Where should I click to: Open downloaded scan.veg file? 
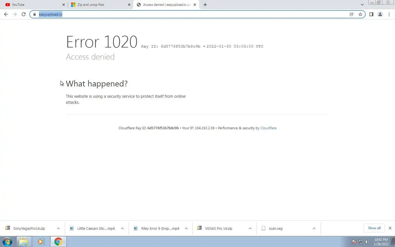pos(276,228)
